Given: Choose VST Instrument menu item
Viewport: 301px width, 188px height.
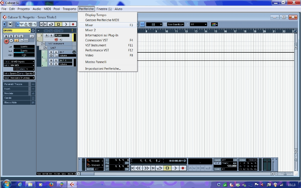Looking at the screenshot, I should pos(107,45).
